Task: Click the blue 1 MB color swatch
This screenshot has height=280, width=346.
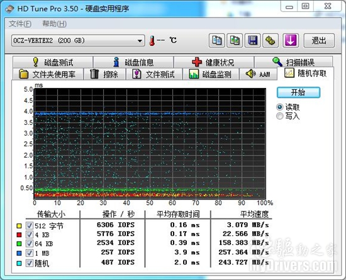Action: 20,253
